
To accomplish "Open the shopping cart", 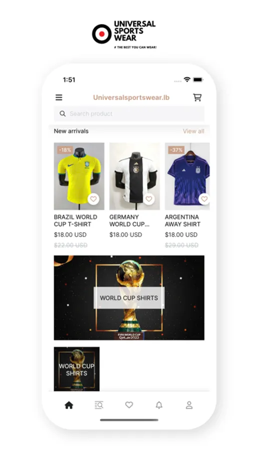I will (197, 97).
